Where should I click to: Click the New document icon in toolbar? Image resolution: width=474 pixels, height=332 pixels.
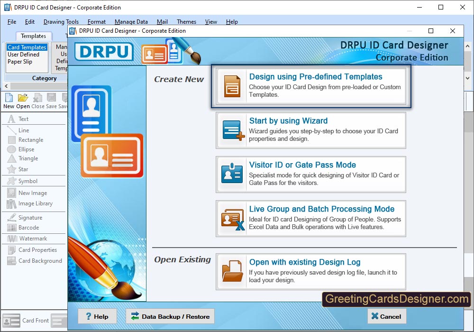pos(9,98)
